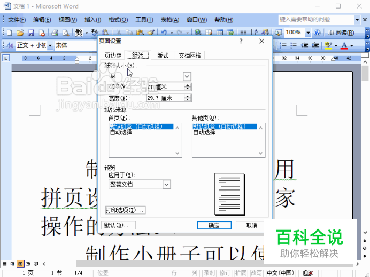This screenshot has width=370, height=277.
Task: Expand the 应用于 整篇文档 dropdown
Action: [167, 185]
